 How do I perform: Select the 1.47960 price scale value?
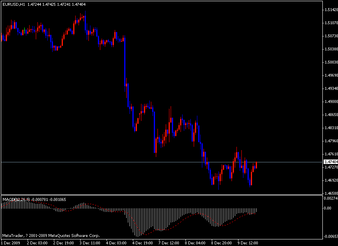click(x=331, y=141)
